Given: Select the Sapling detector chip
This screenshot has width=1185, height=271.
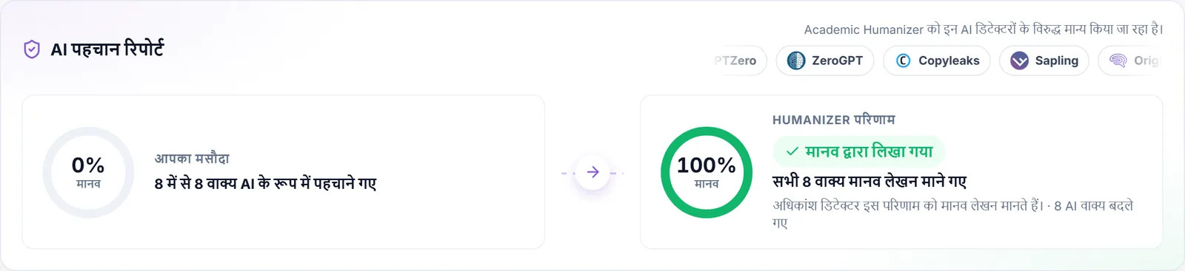Looking at the screenshot, I should 1044,61.
